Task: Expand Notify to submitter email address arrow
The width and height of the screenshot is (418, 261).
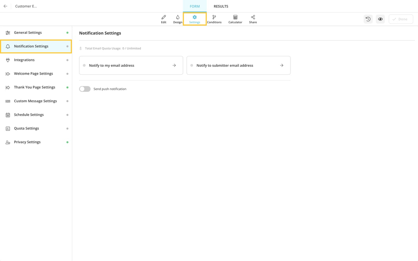Action: (x=282, y=66)
